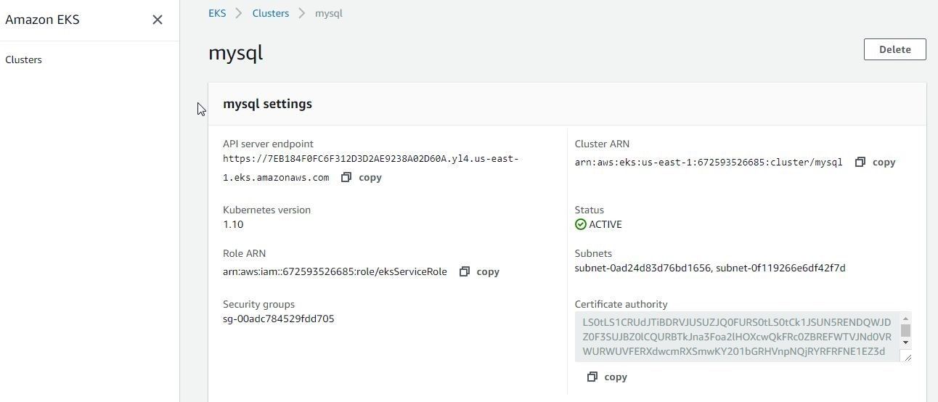Click the certificate box scrollbar up arrow
The width and height of the screenshot is (938, 402).
(905, 319)
